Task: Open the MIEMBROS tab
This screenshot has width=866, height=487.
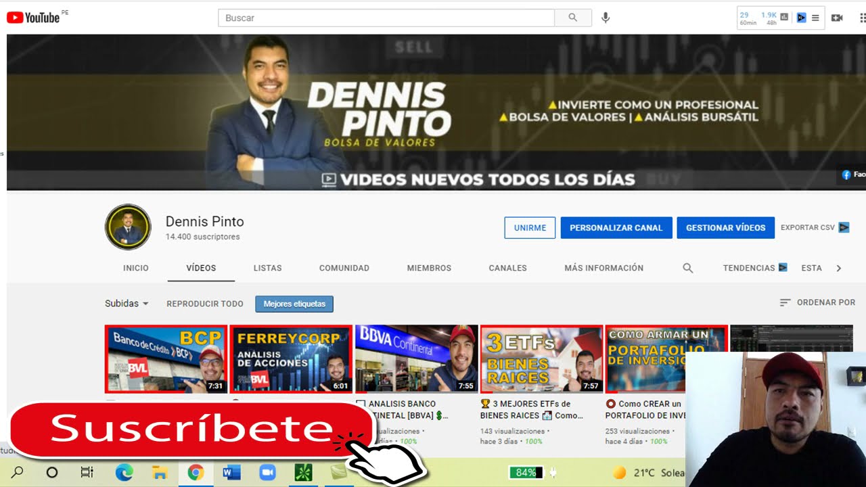Action: pyautogui.click(x=429, y=268)
